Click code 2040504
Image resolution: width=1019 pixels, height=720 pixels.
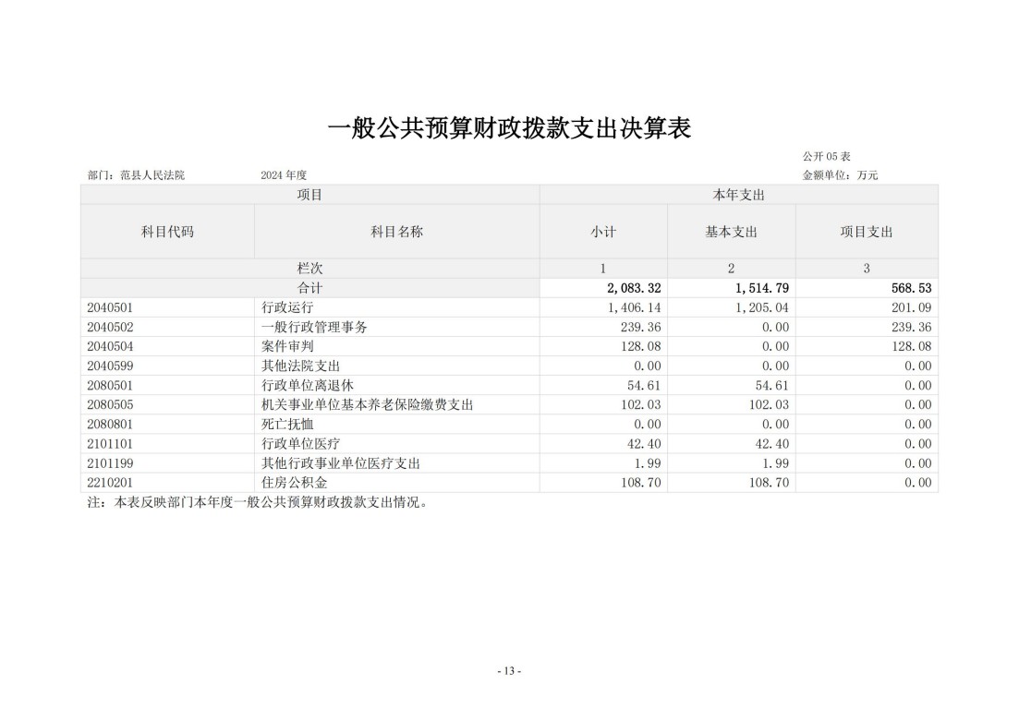click(x=110, y=347)
